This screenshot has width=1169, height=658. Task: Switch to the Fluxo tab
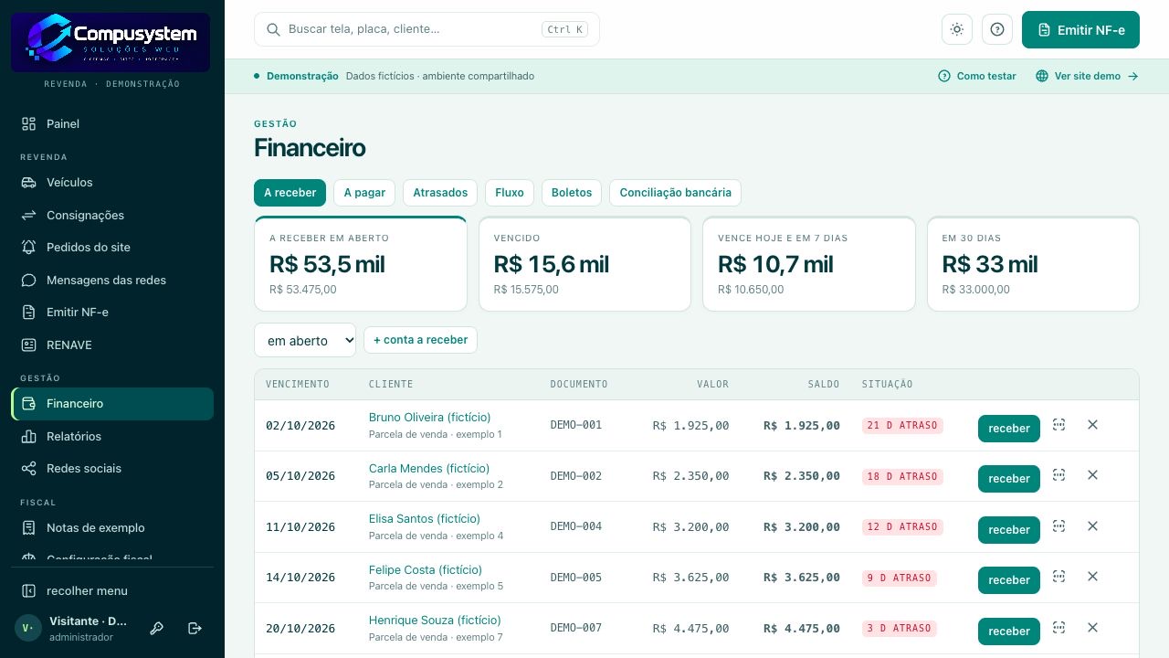510,193
